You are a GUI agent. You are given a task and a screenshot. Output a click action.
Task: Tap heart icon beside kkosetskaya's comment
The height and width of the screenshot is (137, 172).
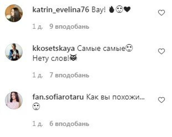[x=161, y=51]
